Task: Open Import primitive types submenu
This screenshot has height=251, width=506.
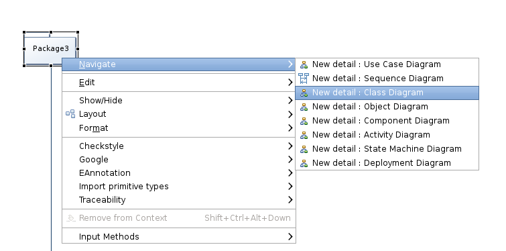Action: pos(179,187)
